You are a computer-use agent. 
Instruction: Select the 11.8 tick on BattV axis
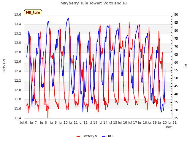click(x=18, y=99)
